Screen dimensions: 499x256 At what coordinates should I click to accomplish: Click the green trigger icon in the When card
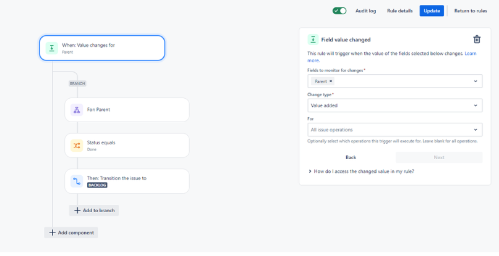click(x=52, y=48)
